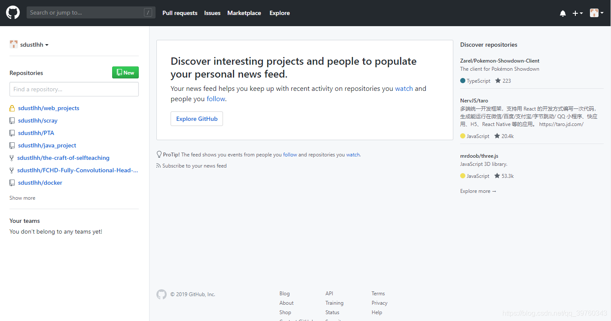Viewport: 611px width, 321px height.
Task: Open sdustlhh/FCHD-Fully-Convolutional-Head repository
Action: 78,171
